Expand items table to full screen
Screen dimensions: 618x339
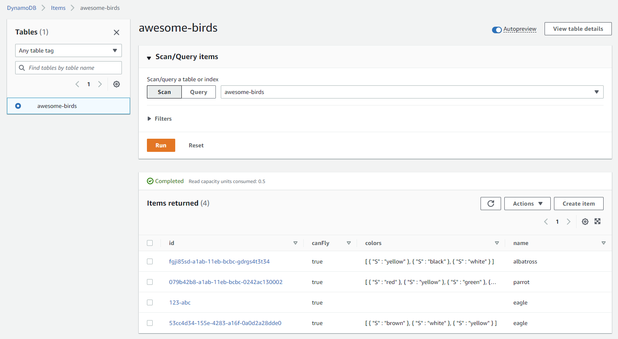click(597, 222)
